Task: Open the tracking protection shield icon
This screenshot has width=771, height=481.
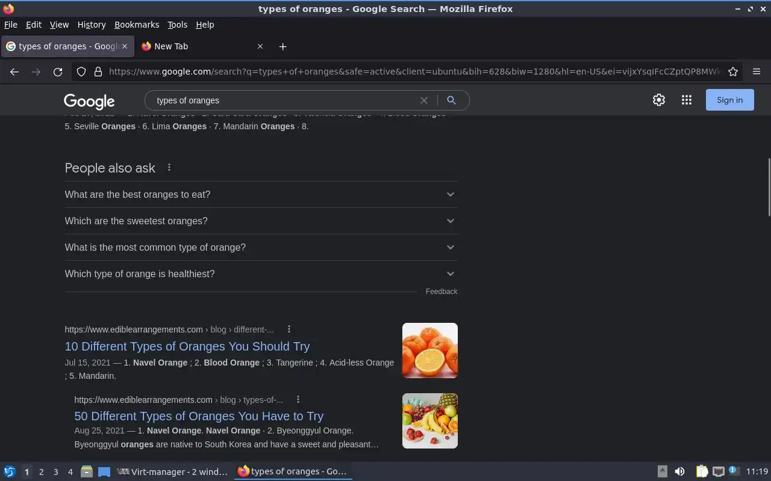Action: tap(81, 72)
